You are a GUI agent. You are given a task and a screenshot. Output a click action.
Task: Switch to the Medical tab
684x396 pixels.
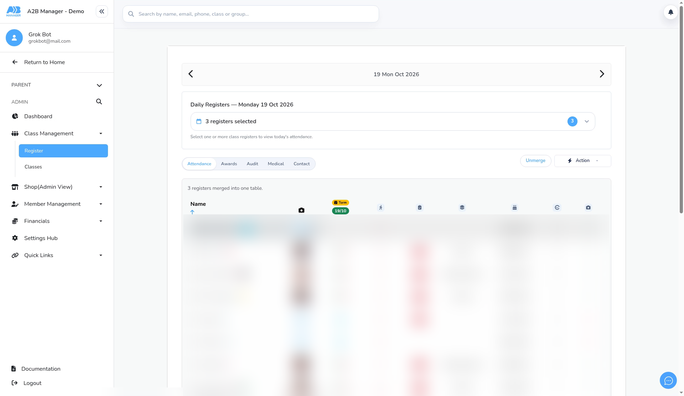point(276,164)
